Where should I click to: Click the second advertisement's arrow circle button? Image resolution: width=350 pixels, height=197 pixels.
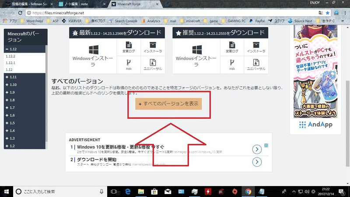pyautogui.click(x=257, y=162)
